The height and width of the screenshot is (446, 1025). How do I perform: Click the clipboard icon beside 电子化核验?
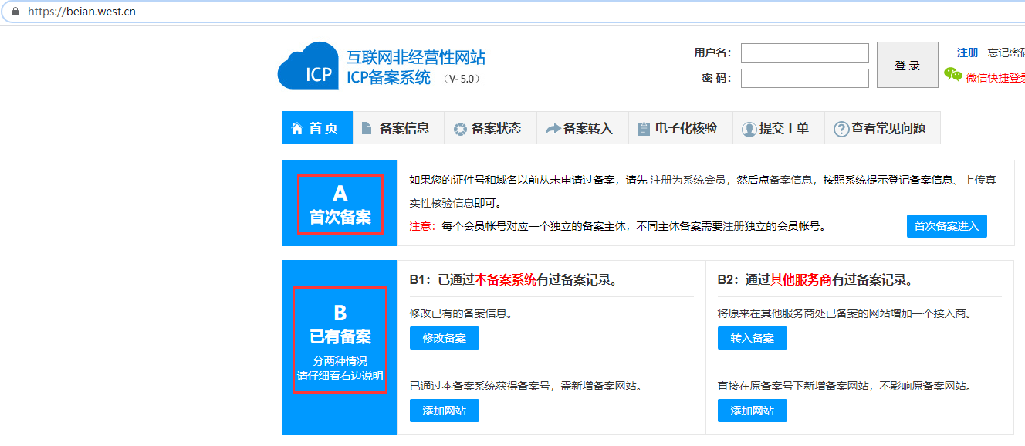644,129
